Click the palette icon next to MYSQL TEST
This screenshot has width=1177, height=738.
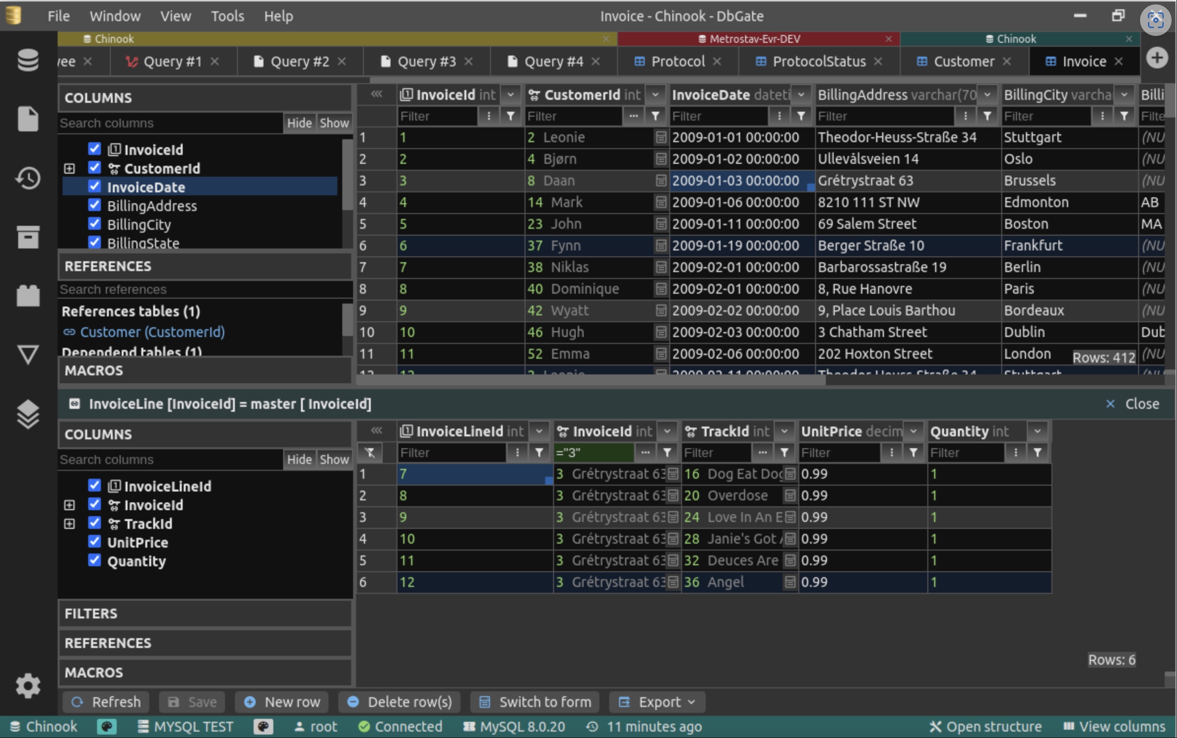[263, 727]
